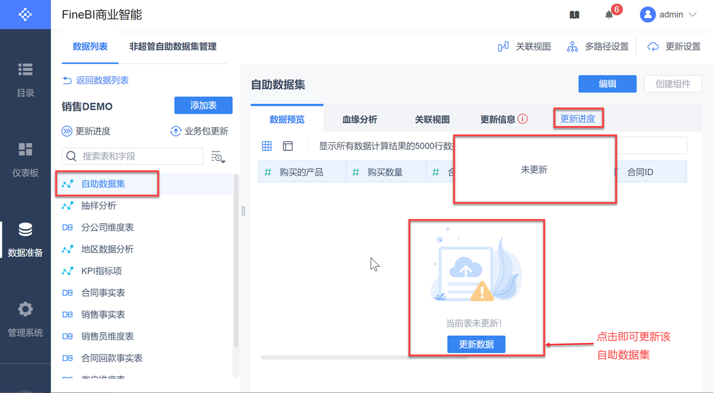Viewport: 713px width, 393px height.
Task: Click the 搜索表和字段 search field
Action: tap(132, 156)
